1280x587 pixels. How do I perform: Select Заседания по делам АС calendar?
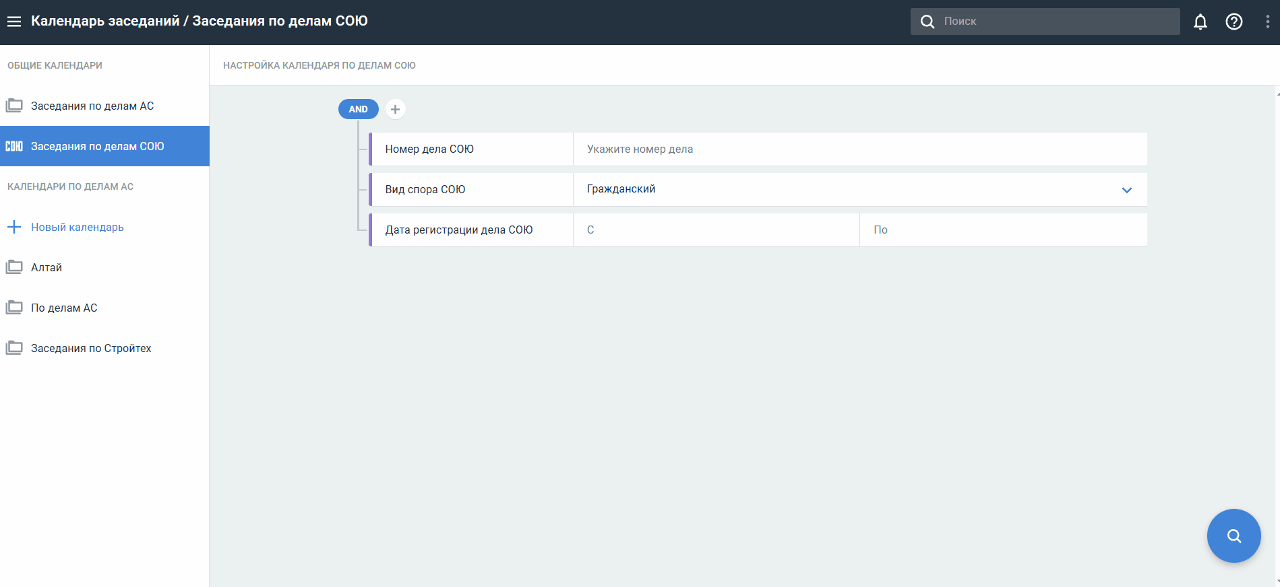[92, 106]
